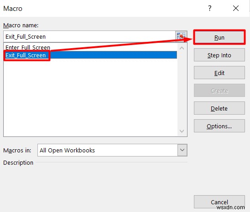Expand the Macros in dropdown arrow
250x212 pixels.
tap(182, 150)
